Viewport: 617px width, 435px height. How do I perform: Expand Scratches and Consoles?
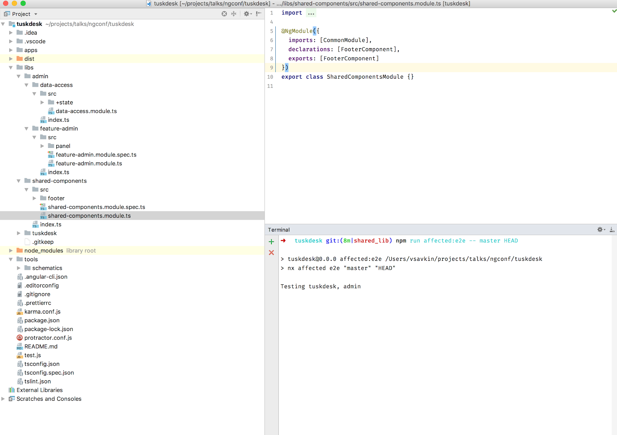coord(3,399)
